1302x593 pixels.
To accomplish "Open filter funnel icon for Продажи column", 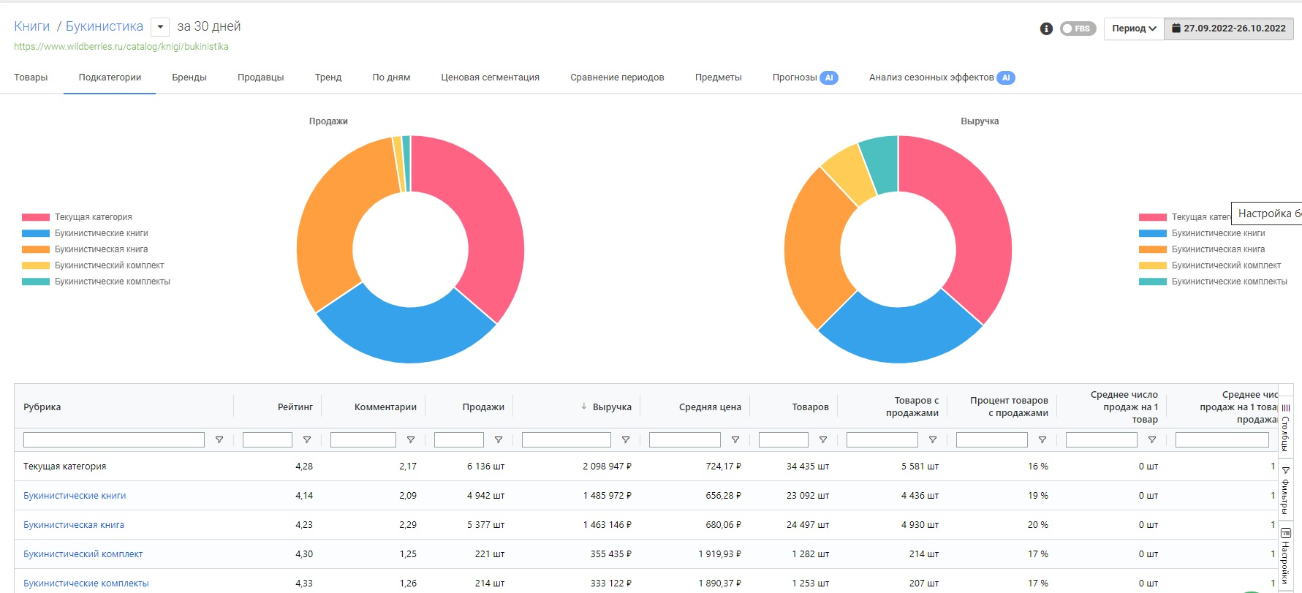I will coord(498,440).
